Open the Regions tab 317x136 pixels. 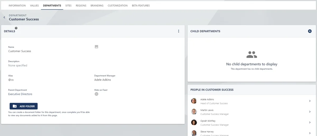81,6
